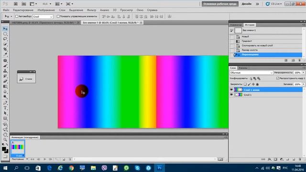Open Редактирование menu

23,10
